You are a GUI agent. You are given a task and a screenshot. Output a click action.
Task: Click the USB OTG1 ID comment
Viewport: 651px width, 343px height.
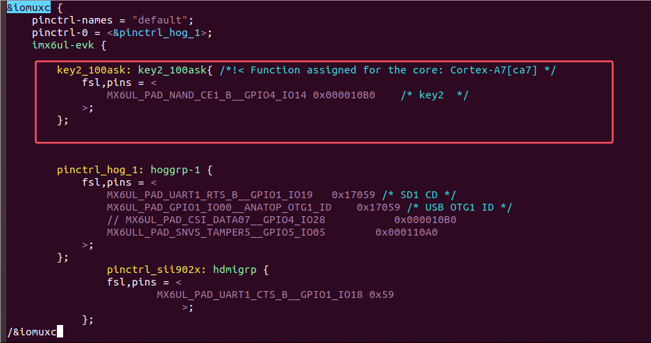click(459, 207)
